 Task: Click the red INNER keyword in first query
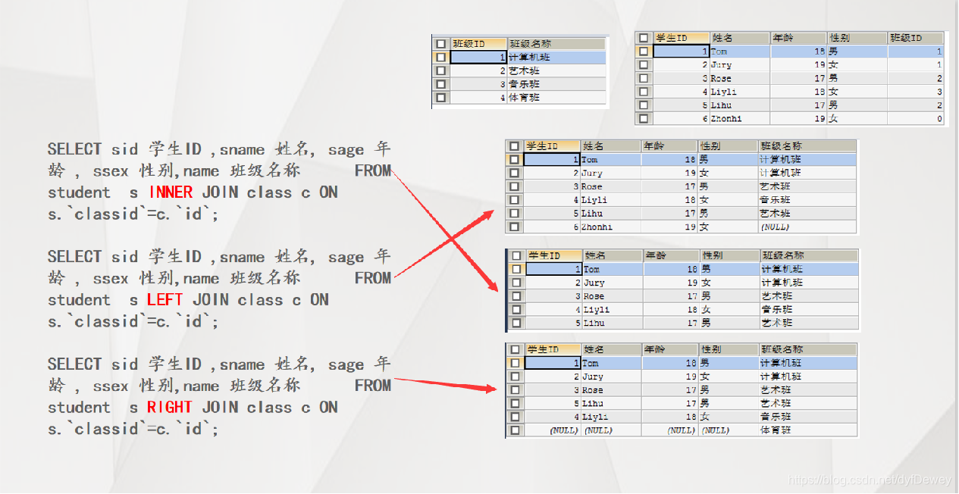pyautogui.click(x=170, y=192)
